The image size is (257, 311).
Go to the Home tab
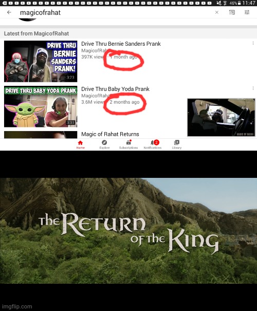coord(81,144)
